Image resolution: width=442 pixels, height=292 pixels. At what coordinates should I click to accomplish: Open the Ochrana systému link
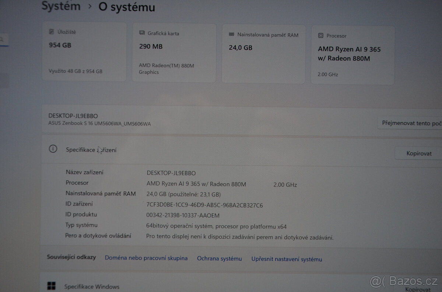(x=219, y=259)
